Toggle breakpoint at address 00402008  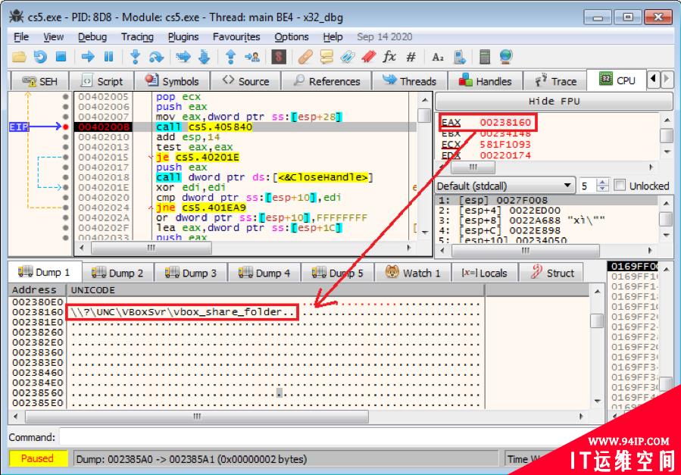[66, 127]
